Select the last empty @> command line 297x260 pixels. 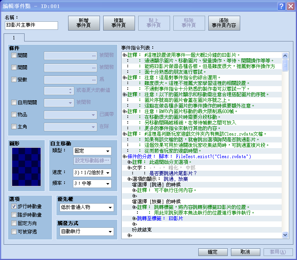pos(202,235)
